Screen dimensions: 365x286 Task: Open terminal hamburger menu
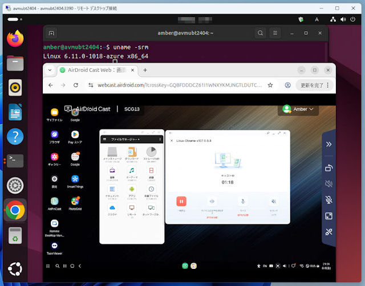click(275, 33)
